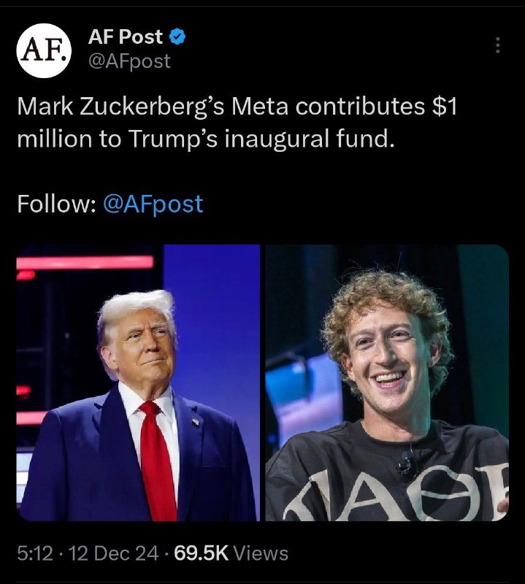
Task: Click the blue verified checkmark badge
Action: tap(177, 36)
